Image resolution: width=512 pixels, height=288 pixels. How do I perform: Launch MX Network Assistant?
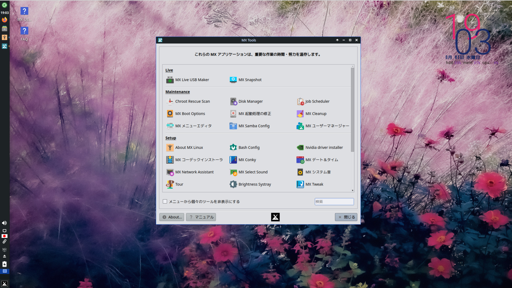[x=190, y=172]
